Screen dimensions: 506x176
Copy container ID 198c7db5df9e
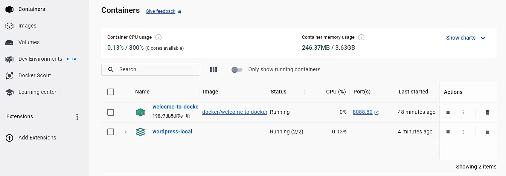[x=188, y=116]
